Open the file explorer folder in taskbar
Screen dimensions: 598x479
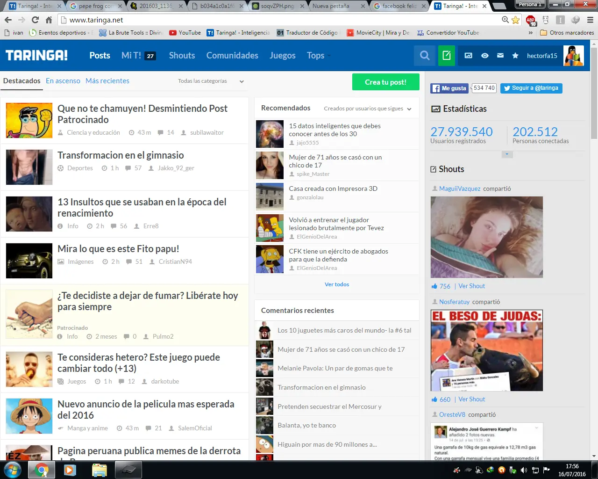point(99,470)
